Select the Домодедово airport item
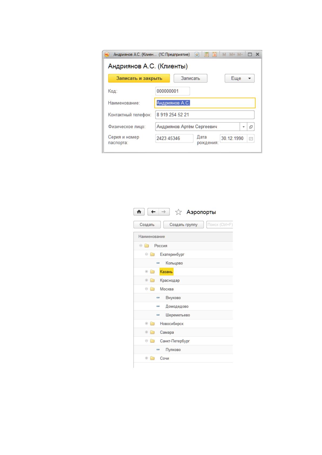The height and width of the screenshot is (455, 322). pyautogui.click(x=177, y=306)
